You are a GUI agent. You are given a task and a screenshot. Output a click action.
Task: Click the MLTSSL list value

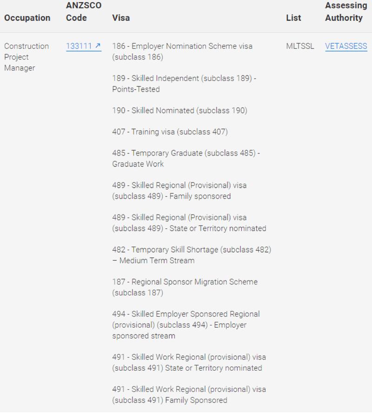coord(300,46)
